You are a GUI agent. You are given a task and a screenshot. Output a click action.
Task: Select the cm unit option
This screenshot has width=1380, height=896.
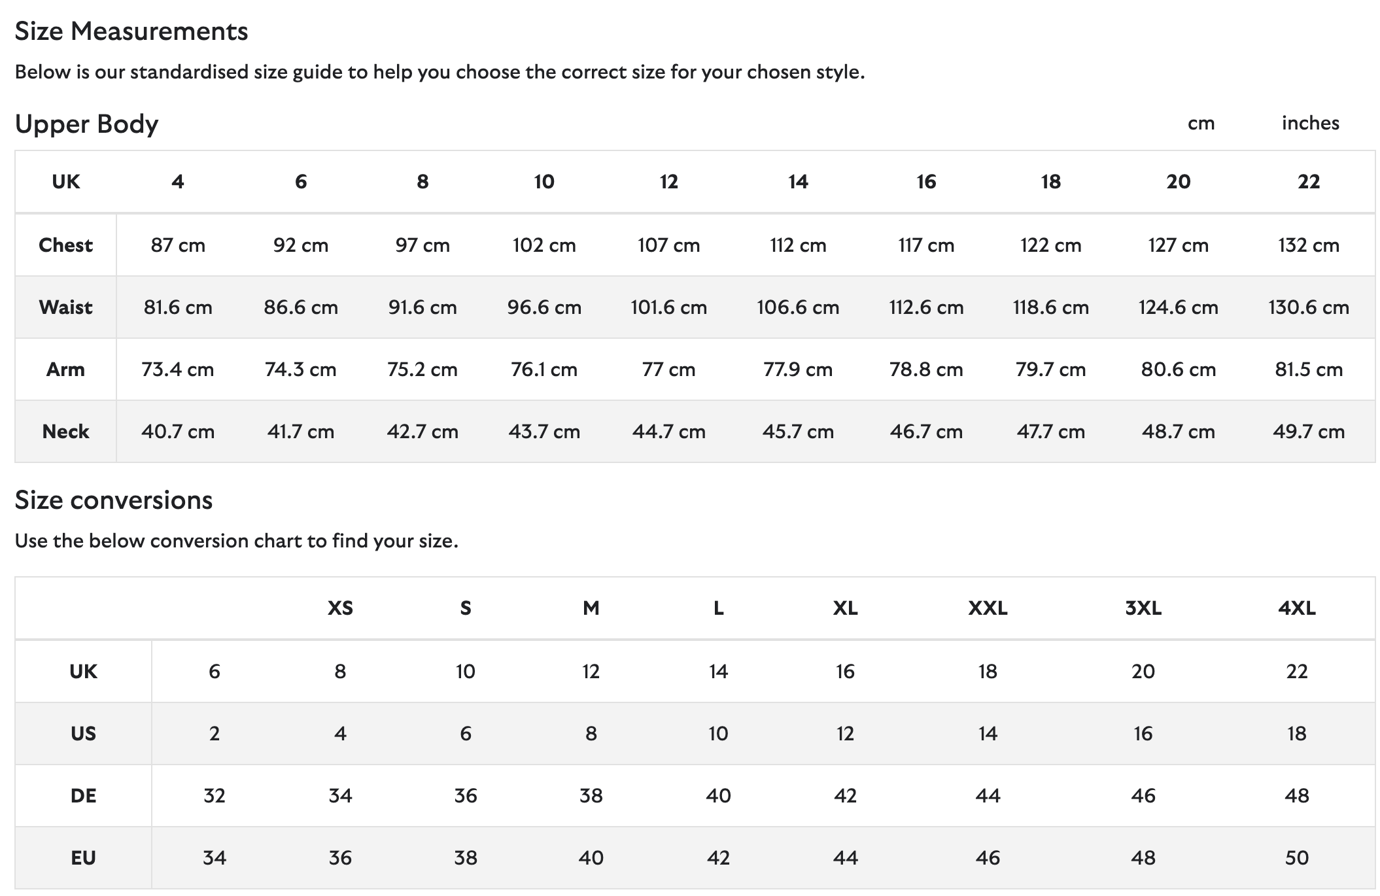(x=1201, y=123)
